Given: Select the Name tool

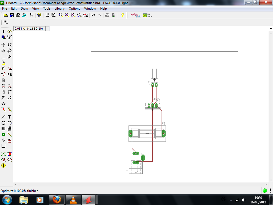Looking at the screenshot, I should click(x=3, y=86).
